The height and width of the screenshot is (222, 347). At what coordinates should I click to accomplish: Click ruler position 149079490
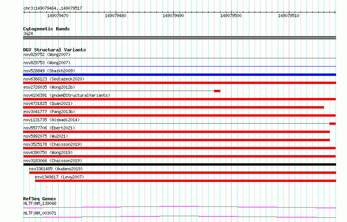tap(173, 16)
